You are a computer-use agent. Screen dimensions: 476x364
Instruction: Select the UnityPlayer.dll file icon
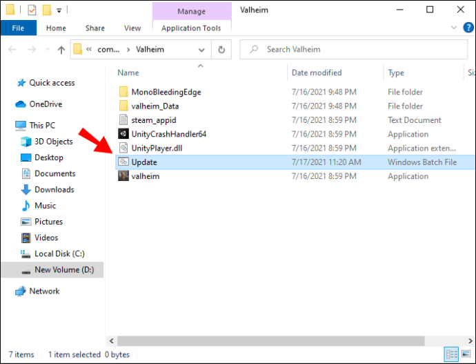123,148
